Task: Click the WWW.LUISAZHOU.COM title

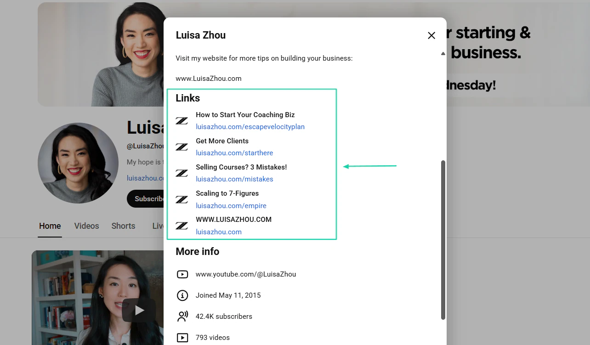Action: coord(233,220)
